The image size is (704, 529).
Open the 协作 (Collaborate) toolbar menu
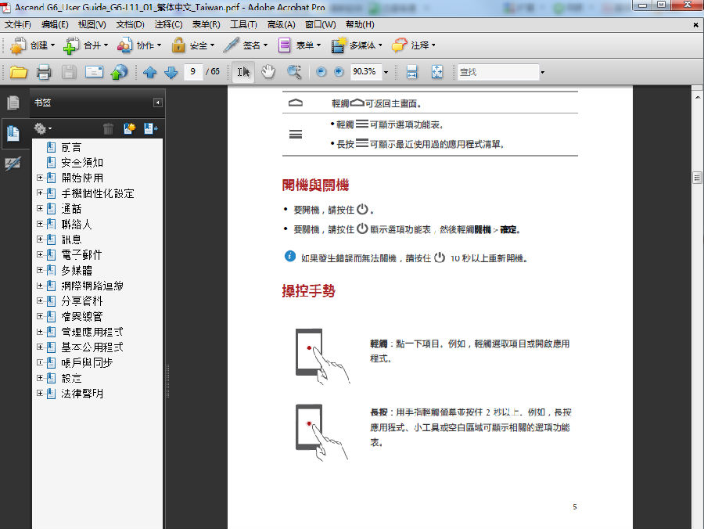pyautogui.click(x=139, y=45)
